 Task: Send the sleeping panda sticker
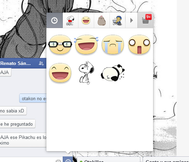(113, 73)
